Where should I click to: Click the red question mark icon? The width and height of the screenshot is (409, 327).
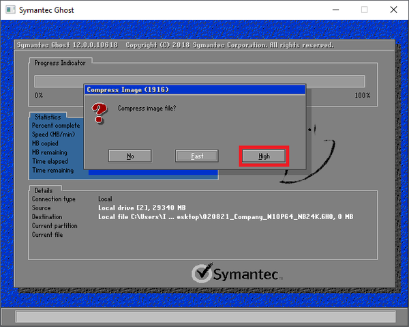(100, 113)
